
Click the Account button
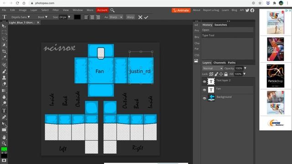point(102,10)
